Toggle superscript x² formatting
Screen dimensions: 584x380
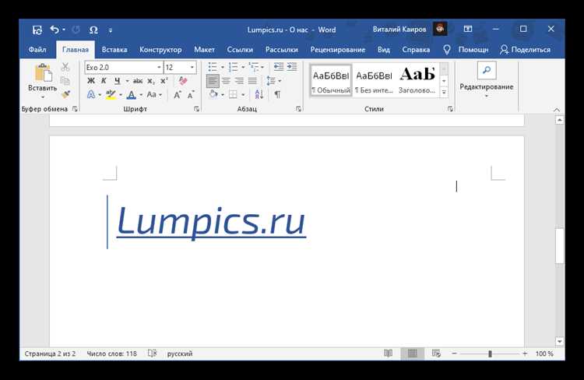pos(164,81)
